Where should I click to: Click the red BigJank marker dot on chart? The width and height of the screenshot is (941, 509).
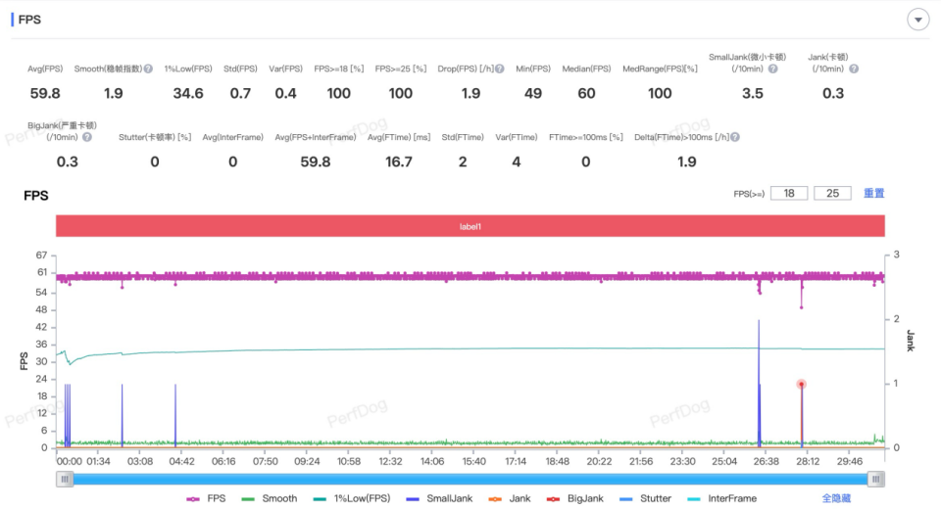click(801, 385)
